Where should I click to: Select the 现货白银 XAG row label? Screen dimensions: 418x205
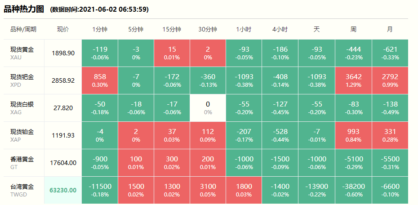pyautogui.click(x=22, y=107)
